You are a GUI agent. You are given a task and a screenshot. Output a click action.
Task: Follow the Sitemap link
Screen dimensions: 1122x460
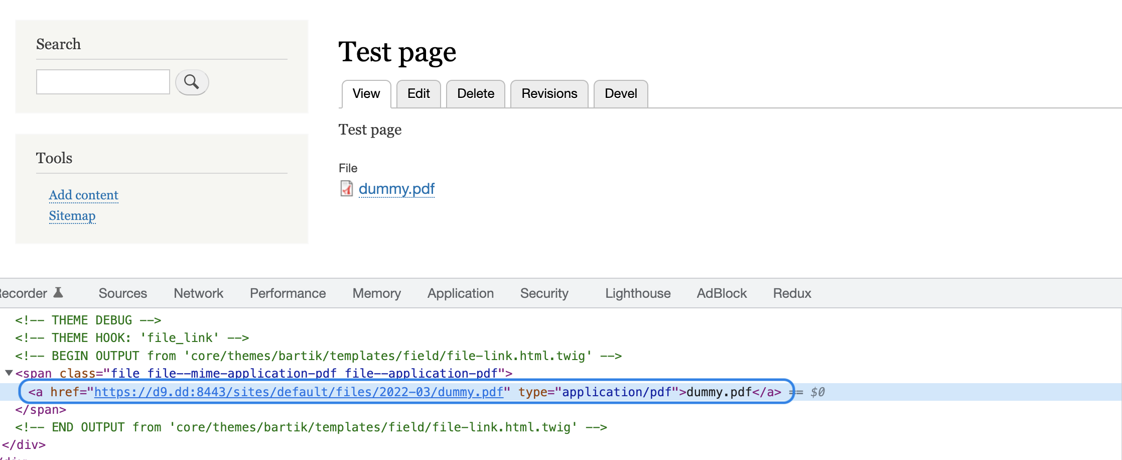click(x=72, y=215)
